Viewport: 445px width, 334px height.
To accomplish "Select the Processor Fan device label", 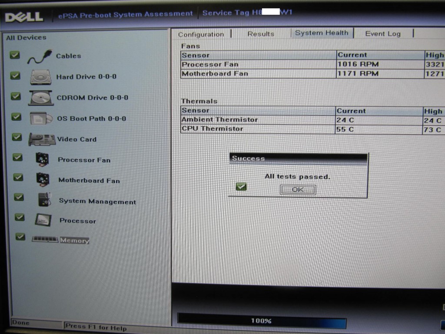I will point(84,160).
